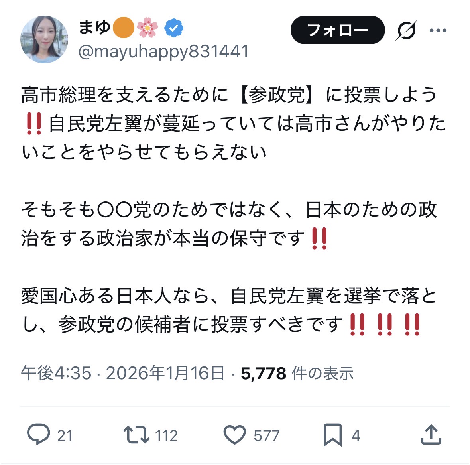The width and height of the screenshot is (470, 465).
Task: Tap the 4 bookmarks count
Action: click(x=356, y=435)
